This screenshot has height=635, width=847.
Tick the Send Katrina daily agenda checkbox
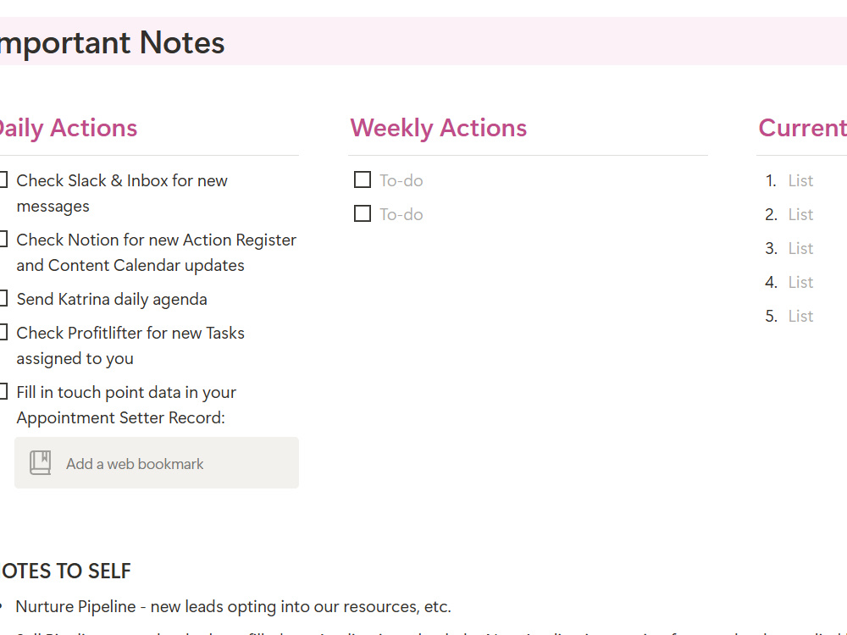[x=3, y=299]
